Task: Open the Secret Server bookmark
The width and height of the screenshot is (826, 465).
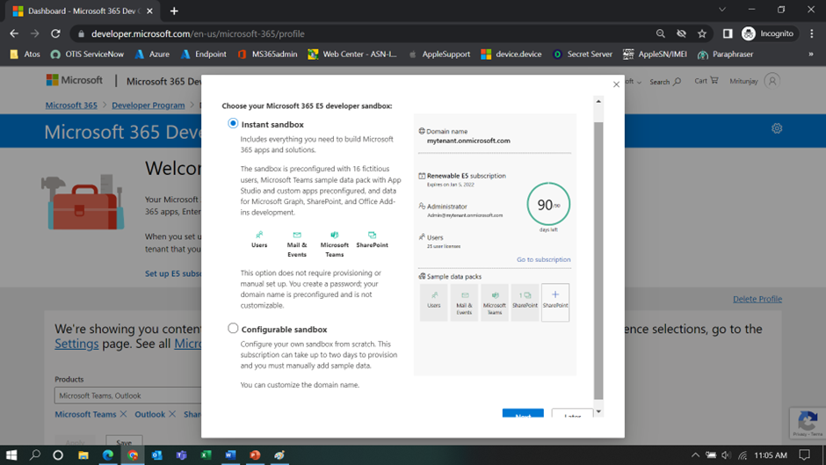Action: (x=583, y=54)
